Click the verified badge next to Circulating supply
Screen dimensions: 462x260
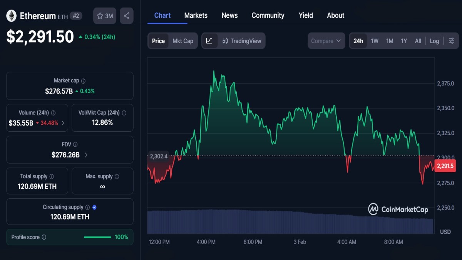tap(94, 207)
